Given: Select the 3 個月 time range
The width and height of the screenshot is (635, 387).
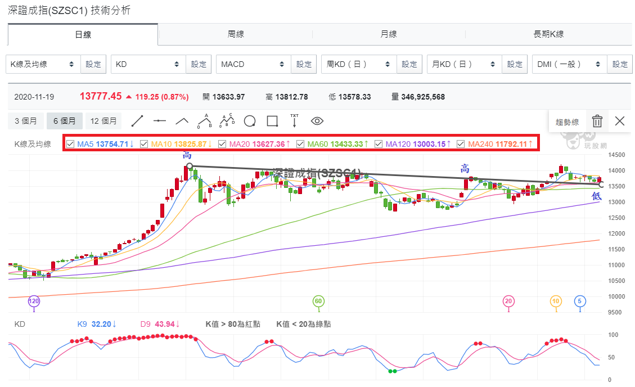Looking at the screenshot, I should (25, 121).
